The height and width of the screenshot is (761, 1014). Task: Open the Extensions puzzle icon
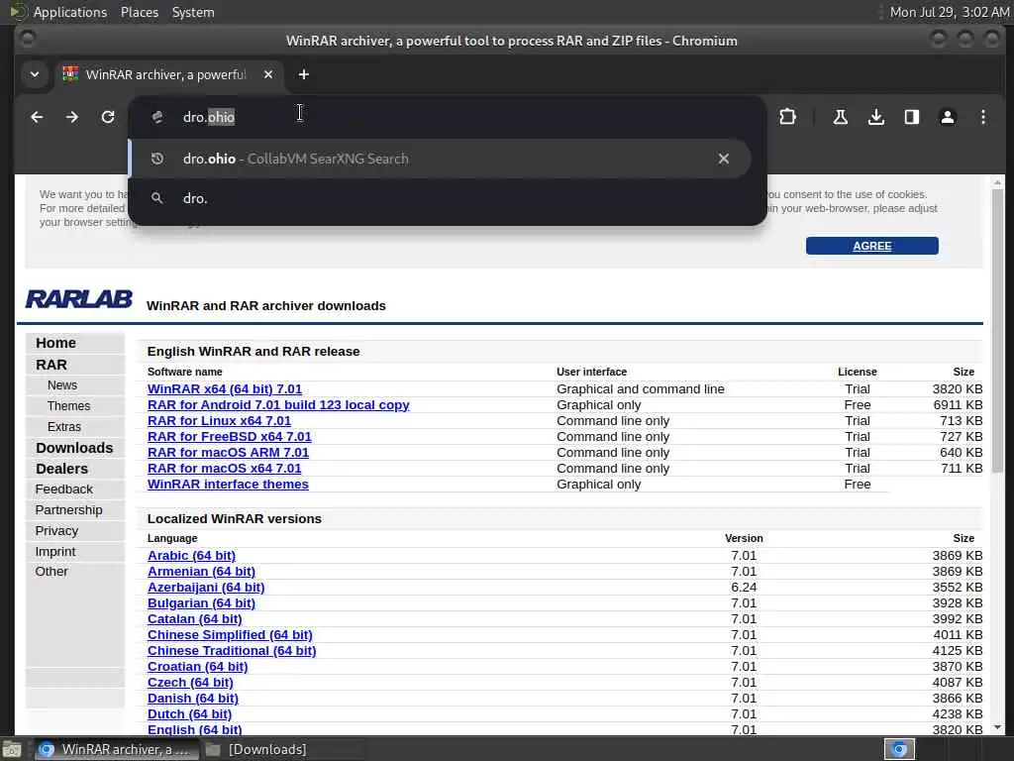pos(787,117)
